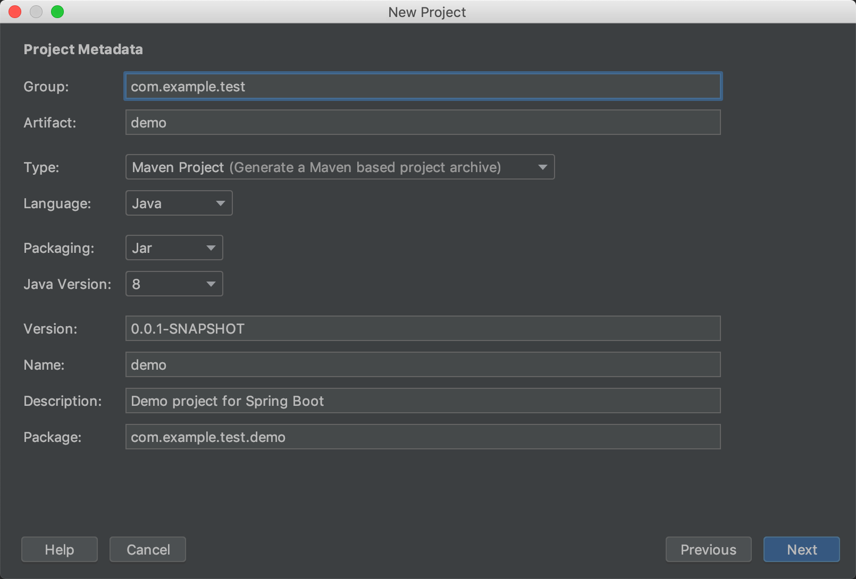The image size is (856, 579).
Task: Select the Package input field
Action: (x=423, y=437)
